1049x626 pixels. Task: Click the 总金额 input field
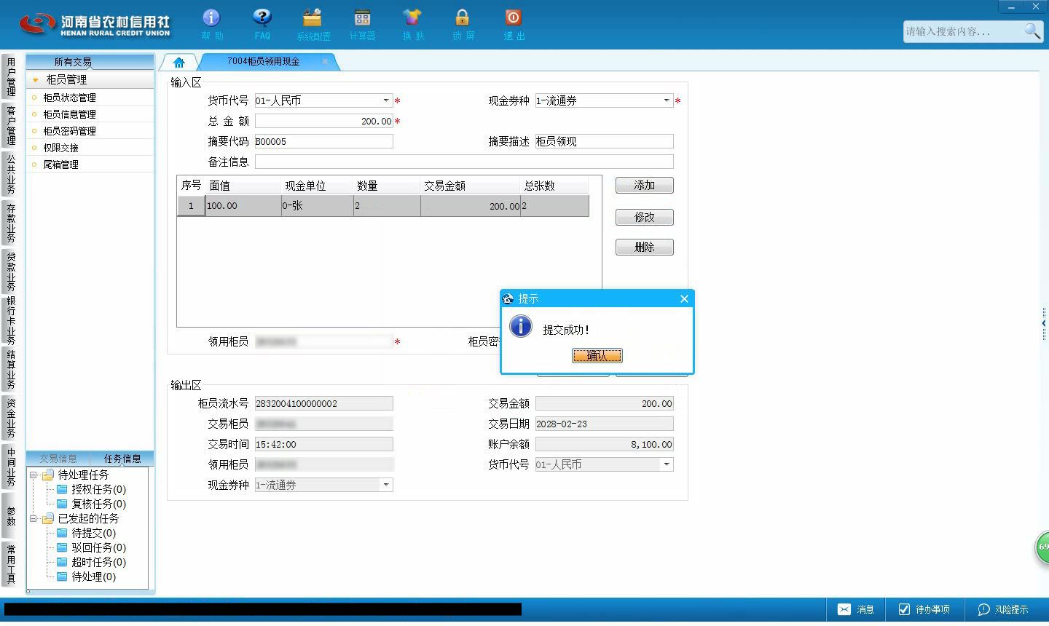pos(323,121)
